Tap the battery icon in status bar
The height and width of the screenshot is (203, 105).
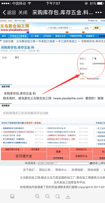[101, 3]
